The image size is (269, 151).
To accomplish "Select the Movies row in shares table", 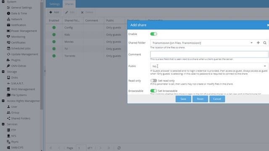I will pyautogui.click(x=87, y=42).
